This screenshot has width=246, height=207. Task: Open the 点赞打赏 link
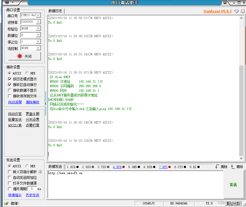[32, 125]
